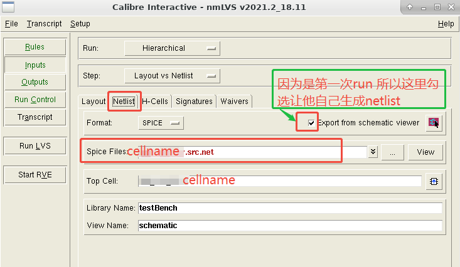460x267 pixels.
Task: Click the Top Cell import icon
Action: point(434,181)
